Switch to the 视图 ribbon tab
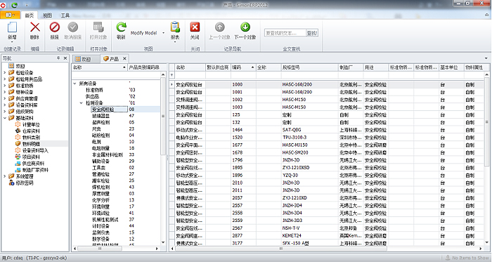This screenshot has width=492, height=262. pos(47,15)
